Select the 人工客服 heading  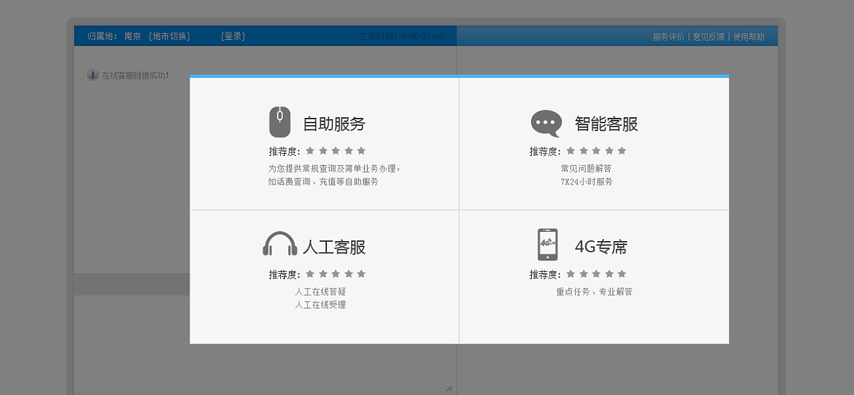tap(334, 247)
